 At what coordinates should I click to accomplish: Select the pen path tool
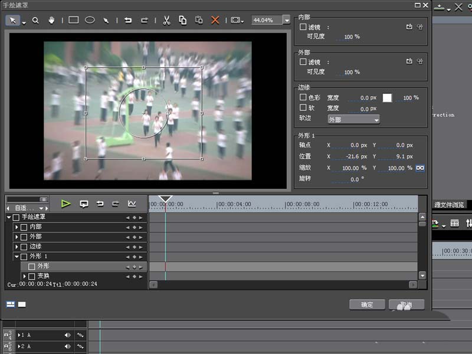pyautogui.click(x=106, y=20)
